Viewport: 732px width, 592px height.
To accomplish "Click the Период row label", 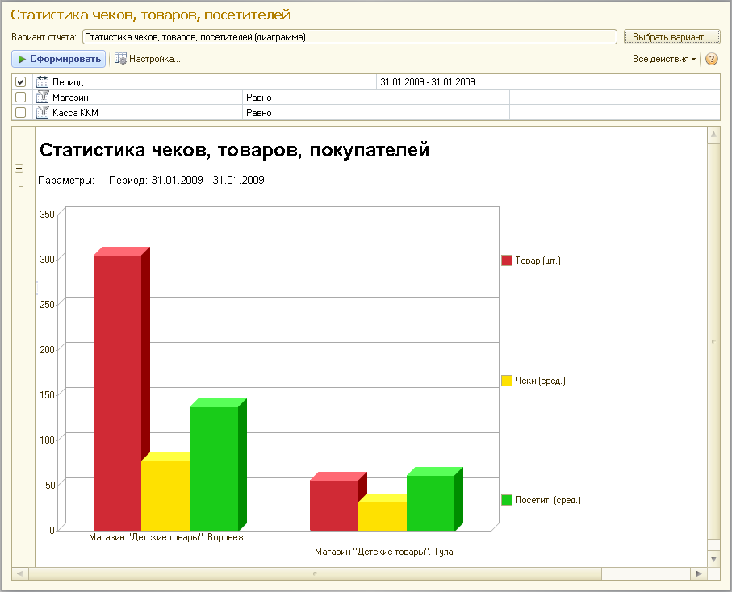I will coord(68,82).
